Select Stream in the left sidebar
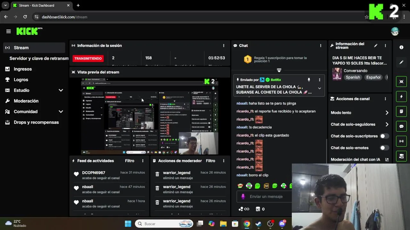 (x=34, y=48)
